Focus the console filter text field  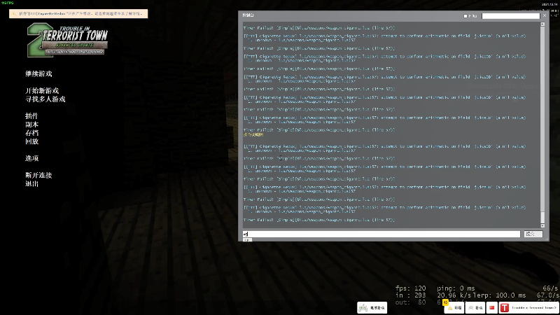(x=511, y=16)
